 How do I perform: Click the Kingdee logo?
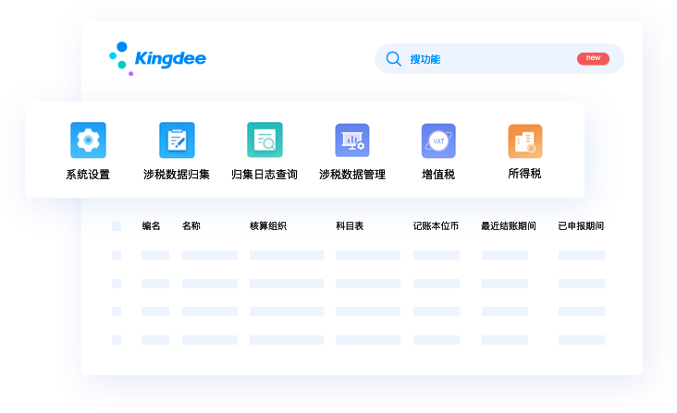pos(157,58)
